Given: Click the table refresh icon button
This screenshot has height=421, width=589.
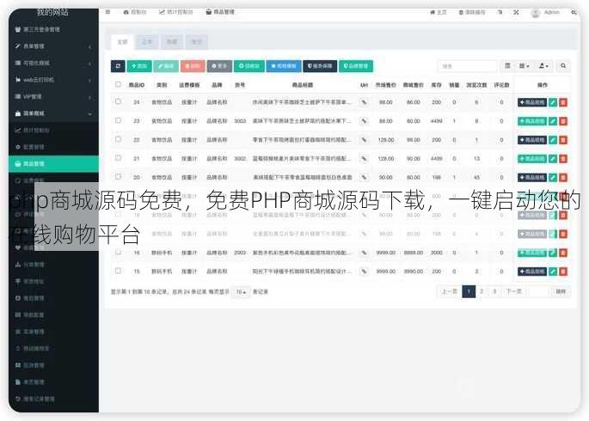Looking at the screenshot, I should pos(118,66).
